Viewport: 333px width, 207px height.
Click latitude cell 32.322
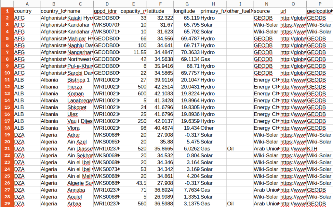[x=160, y=18]
